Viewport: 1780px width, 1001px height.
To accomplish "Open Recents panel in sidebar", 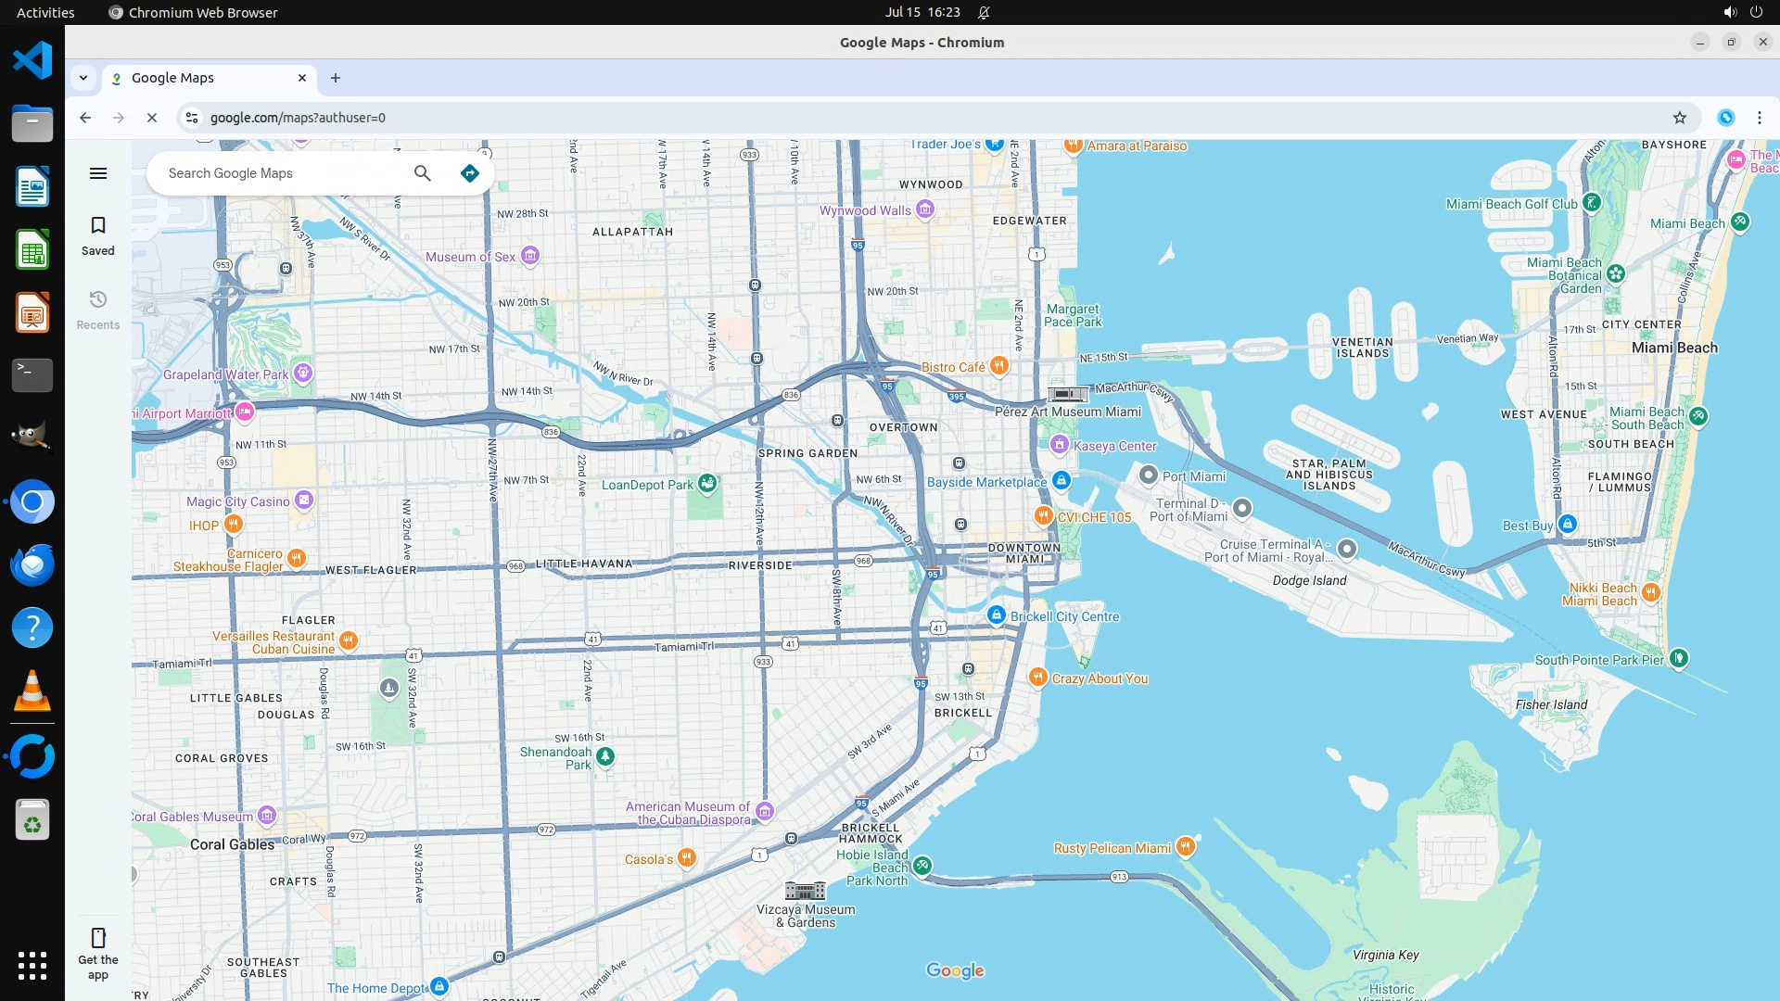I will coord(98,310).
